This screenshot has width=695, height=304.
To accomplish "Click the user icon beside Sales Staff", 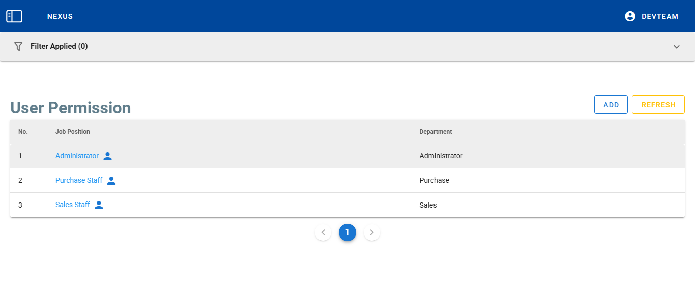I will [99, 205].
